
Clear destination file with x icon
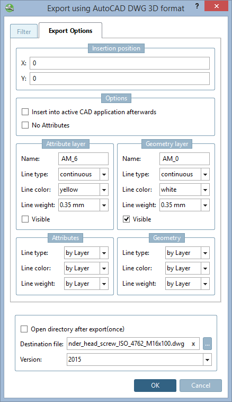(x=193, y=344)
